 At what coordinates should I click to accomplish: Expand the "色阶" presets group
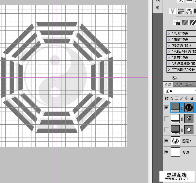pyautogui.click(x=169, y=33)
